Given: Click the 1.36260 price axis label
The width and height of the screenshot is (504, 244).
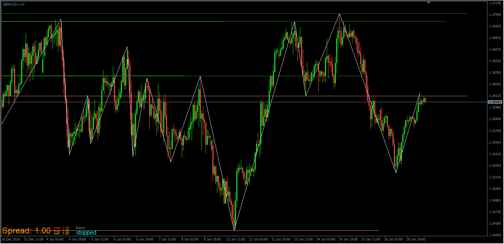Looking at the screenshot, I should pos(495,84).
